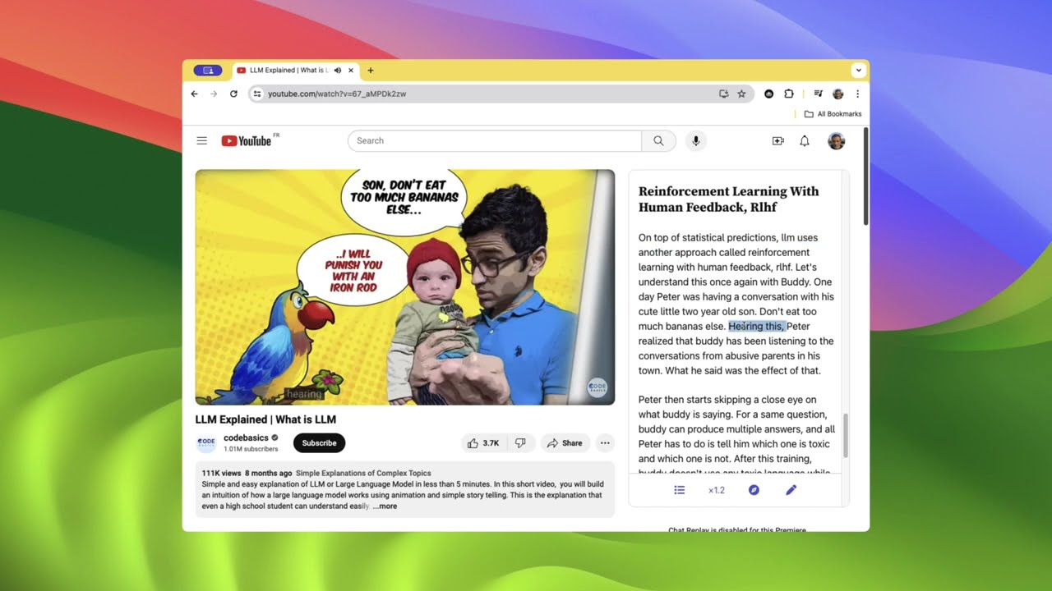Click the page vertical scrollbar
The image size is (1052, 591).
point(865,176)
